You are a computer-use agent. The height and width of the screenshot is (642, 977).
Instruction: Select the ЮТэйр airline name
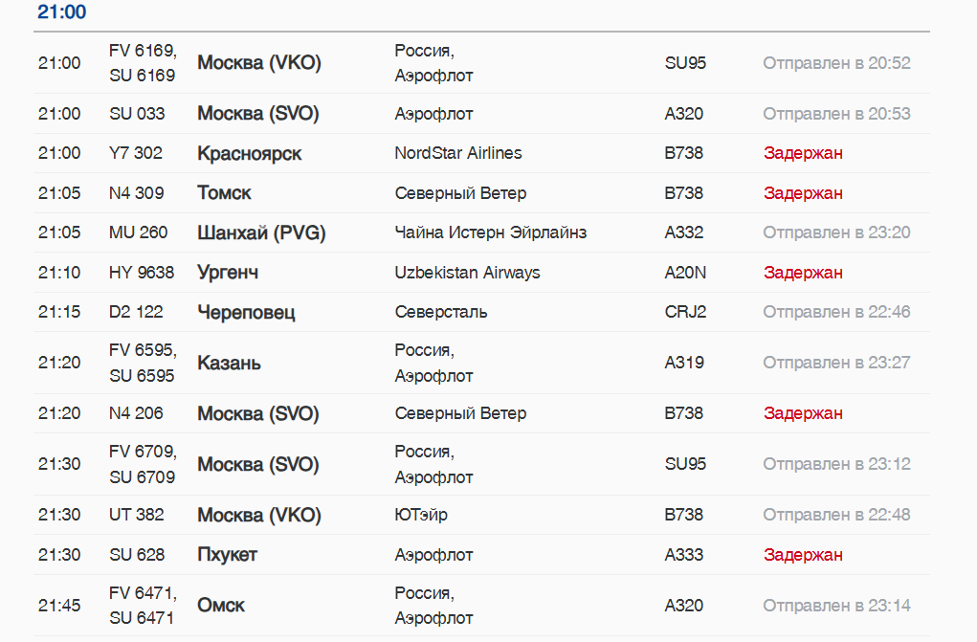click(x=421, y=515)
